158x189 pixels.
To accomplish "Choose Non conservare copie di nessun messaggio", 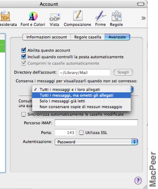I will coord(81,107).
